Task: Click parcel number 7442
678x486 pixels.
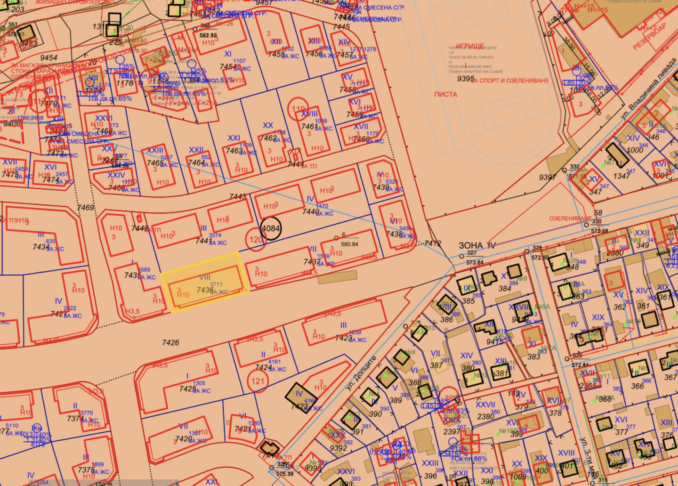Action: (140, 228)
